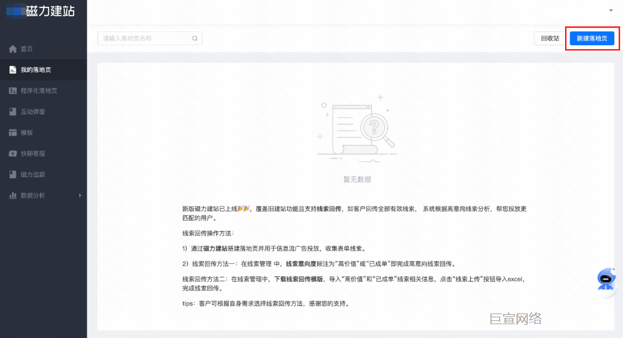The height and width of the screenshot is (338, 623).
Task: Click the 磁力追踪 sidebar icon
Action: click(13, 175)
